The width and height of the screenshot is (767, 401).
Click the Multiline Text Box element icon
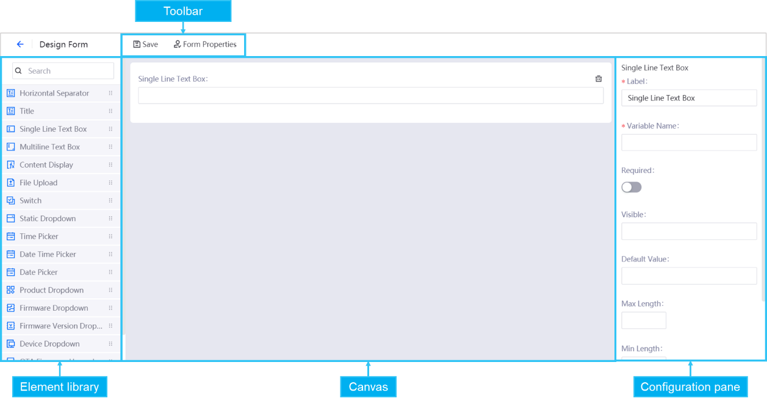click(11, 147)
